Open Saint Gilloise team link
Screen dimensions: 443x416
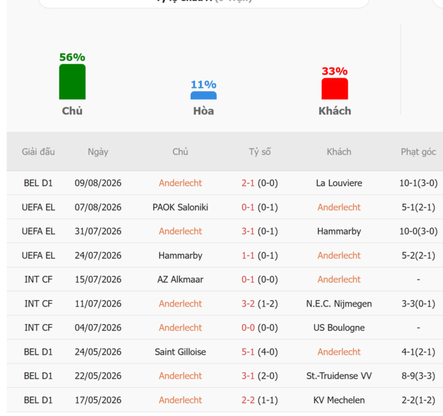coord(180,352)
